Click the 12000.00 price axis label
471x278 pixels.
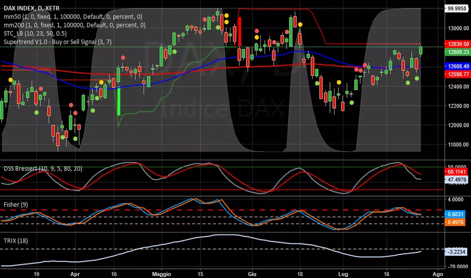[458, 125]
